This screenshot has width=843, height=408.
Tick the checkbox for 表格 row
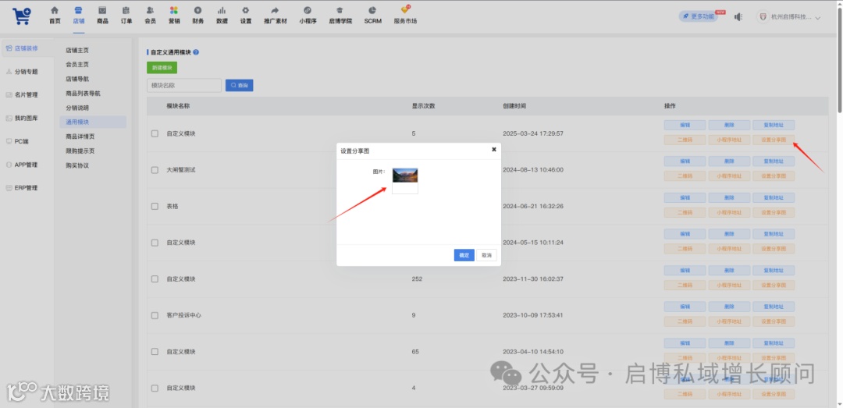click(x=155, y=206)
